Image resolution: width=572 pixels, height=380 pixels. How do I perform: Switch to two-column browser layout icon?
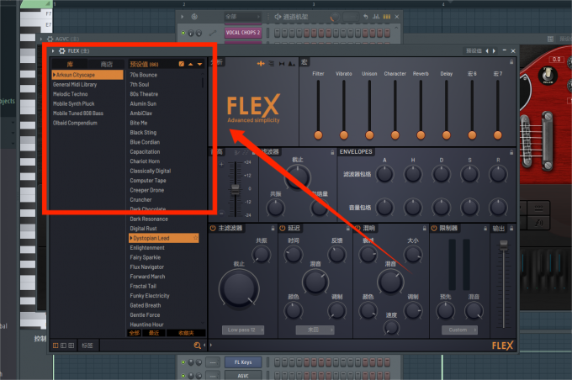(x=63, y=346)
